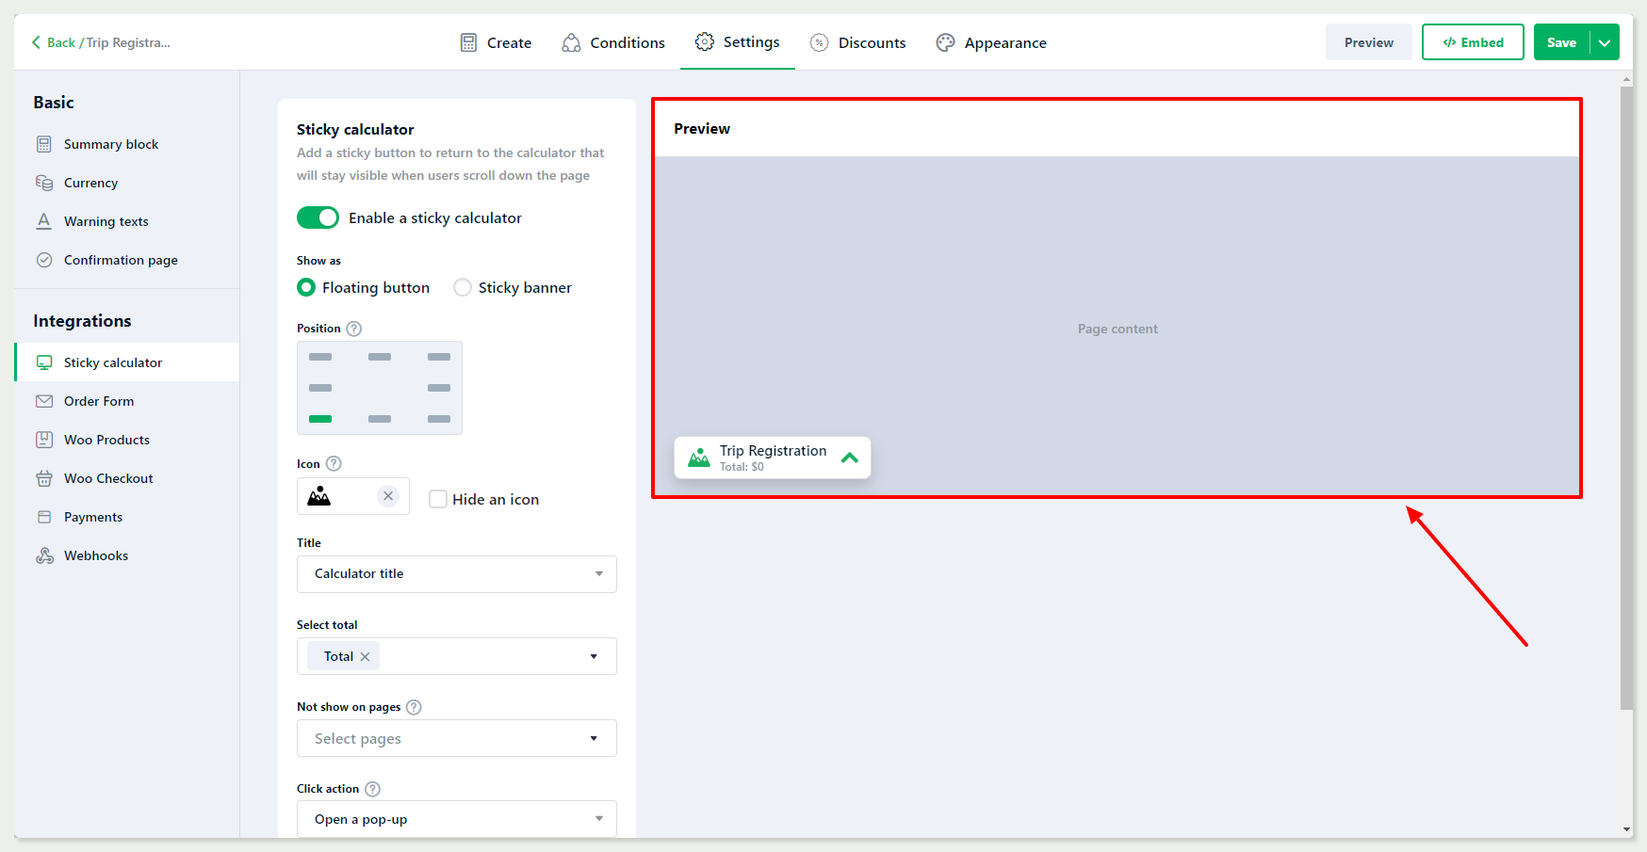Click the Not show on pages help icon

[x=414, y=707]
